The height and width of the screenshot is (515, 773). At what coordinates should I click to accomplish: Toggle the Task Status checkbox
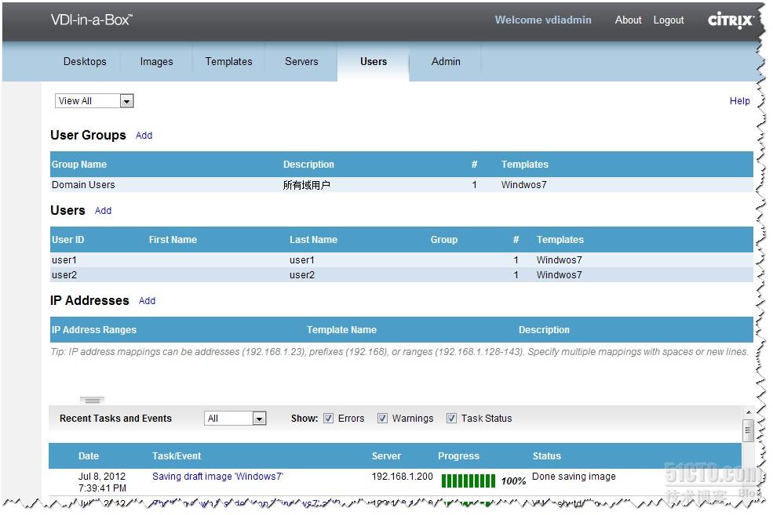(451, 419)
